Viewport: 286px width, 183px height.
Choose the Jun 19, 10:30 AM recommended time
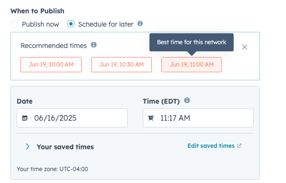tap(121, 65)
